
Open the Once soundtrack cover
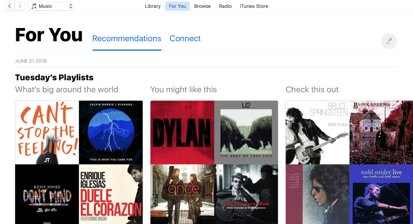182,194
